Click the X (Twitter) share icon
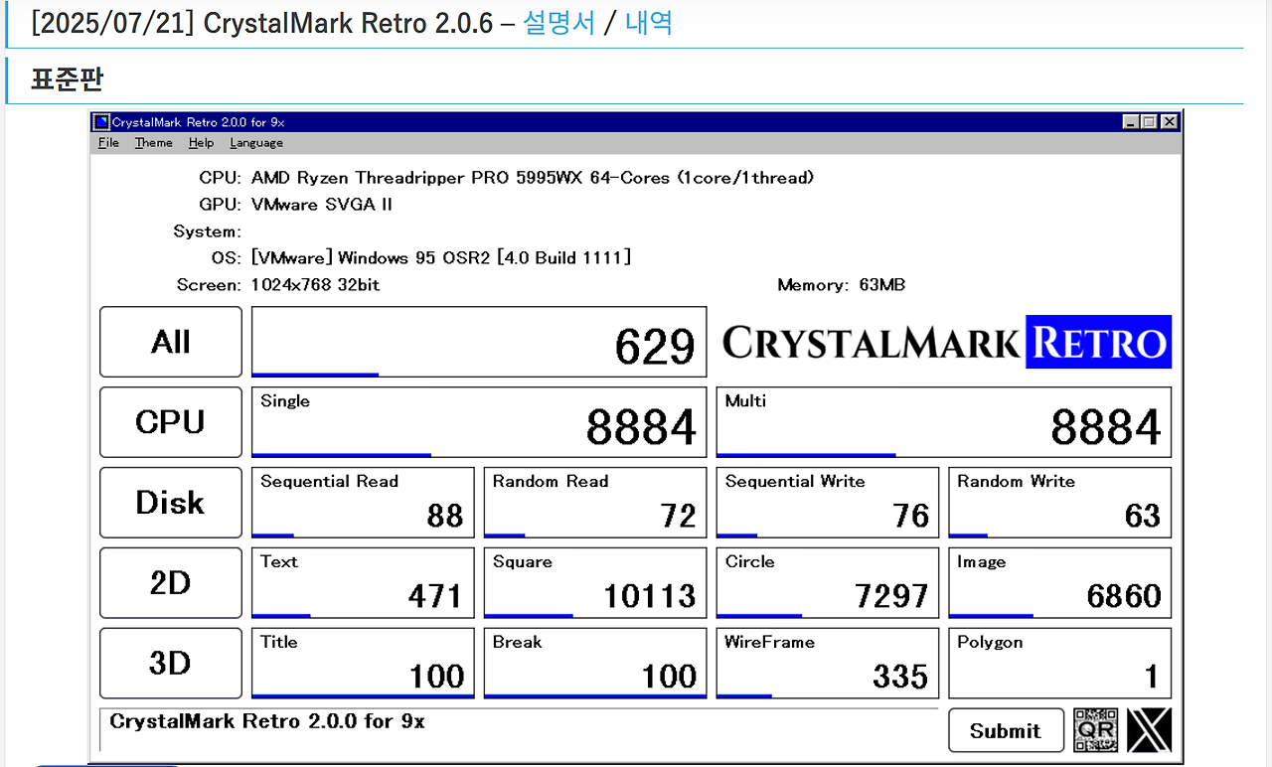This screenshot has height=767, width=1272. click(x=1149, y=730)
